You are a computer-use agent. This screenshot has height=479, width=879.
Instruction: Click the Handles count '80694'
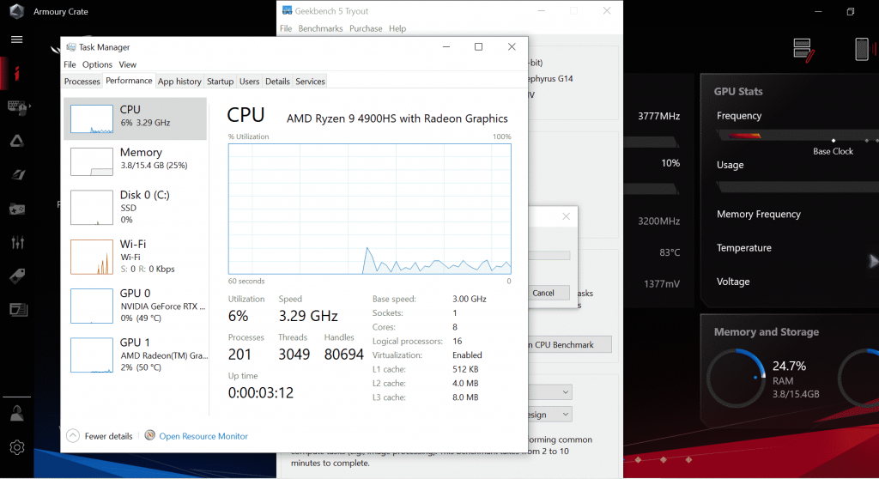tap(344, 355)
